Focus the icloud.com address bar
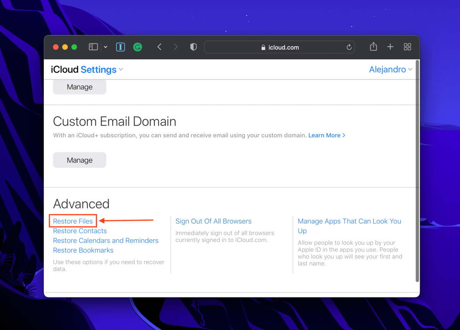 tap(279, 47)
